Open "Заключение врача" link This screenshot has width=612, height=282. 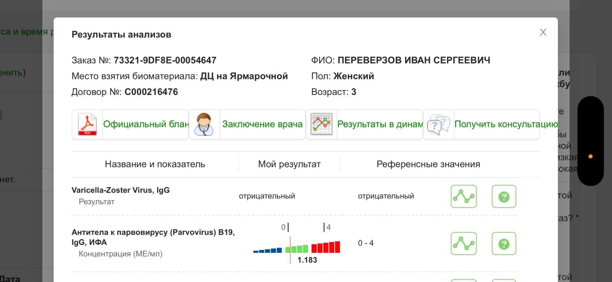262,125
